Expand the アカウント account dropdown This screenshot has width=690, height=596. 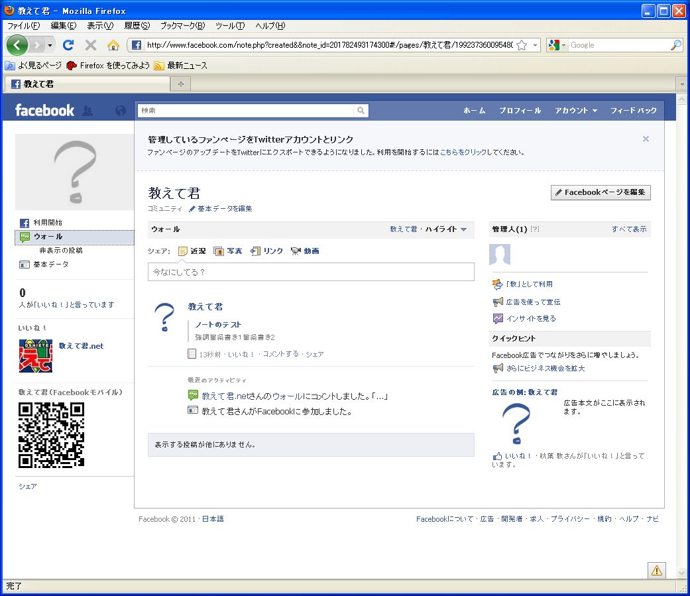tap(575, 111)
